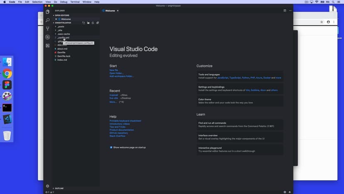
Task: Click the Refresh Explorer icon
Action: point(93,23)
